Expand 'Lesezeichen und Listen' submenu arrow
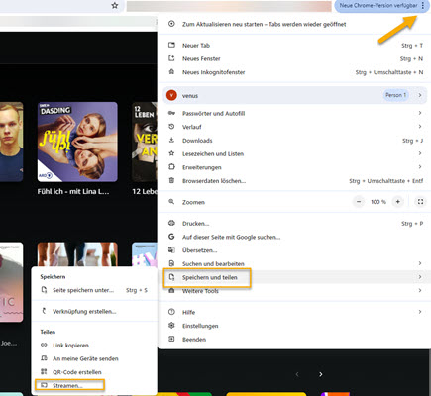 coord(420,153)
